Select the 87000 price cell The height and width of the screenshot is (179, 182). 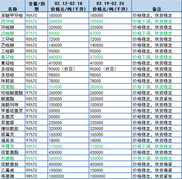110,33
